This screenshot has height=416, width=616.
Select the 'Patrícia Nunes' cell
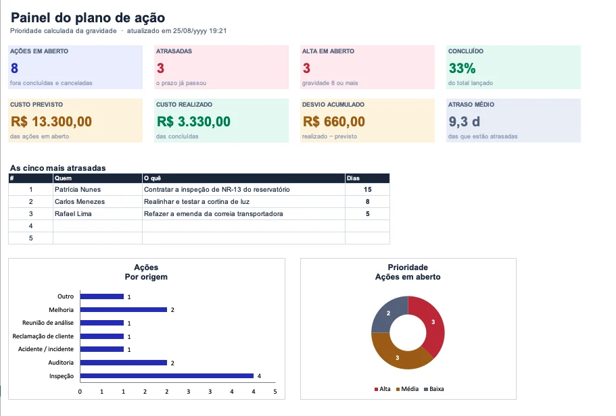97,190
